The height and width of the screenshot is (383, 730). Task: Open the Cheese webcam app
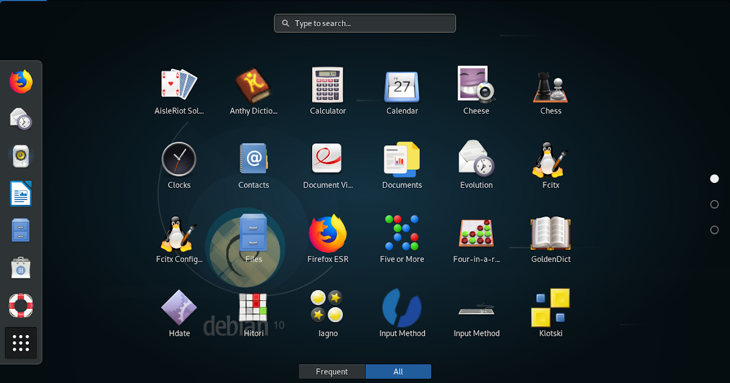point(476,85)
